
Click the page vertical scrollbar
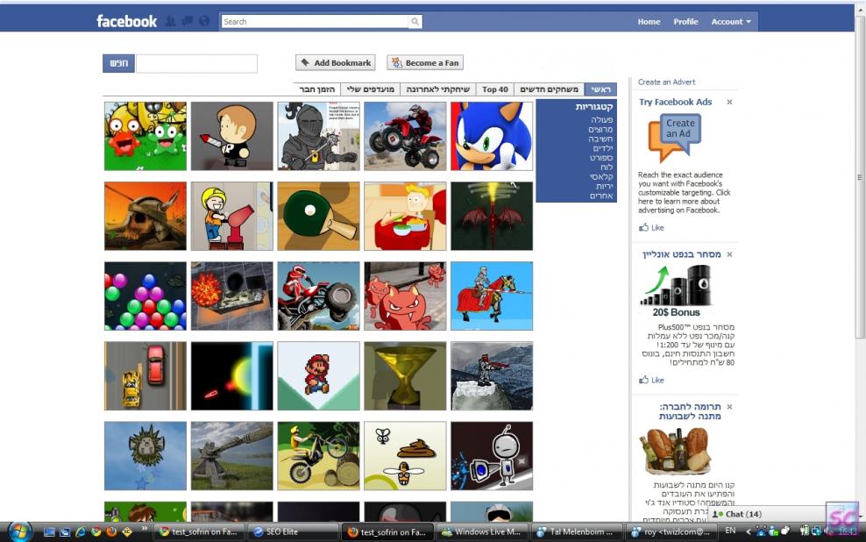coord(860,177)
